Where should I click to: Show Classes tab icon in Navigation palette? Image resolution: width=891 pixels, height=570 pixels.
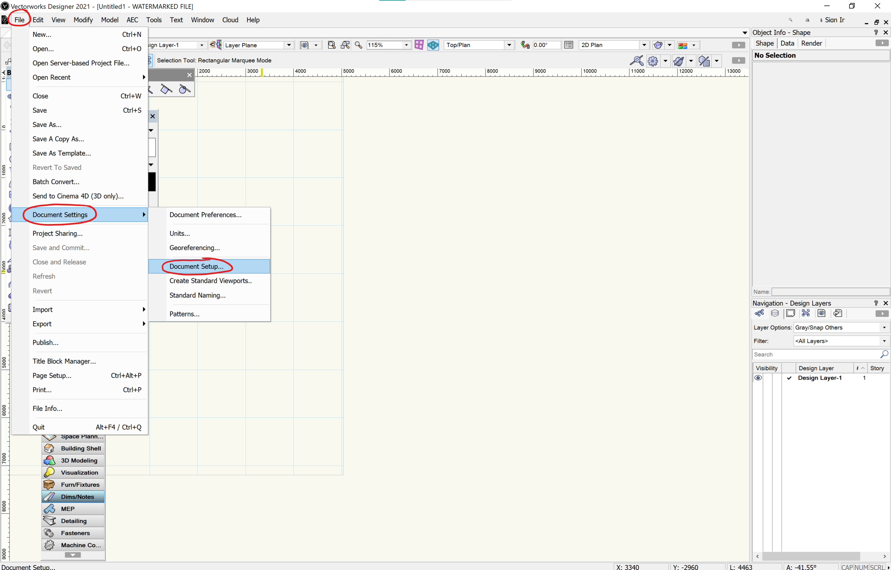point(759,313)
